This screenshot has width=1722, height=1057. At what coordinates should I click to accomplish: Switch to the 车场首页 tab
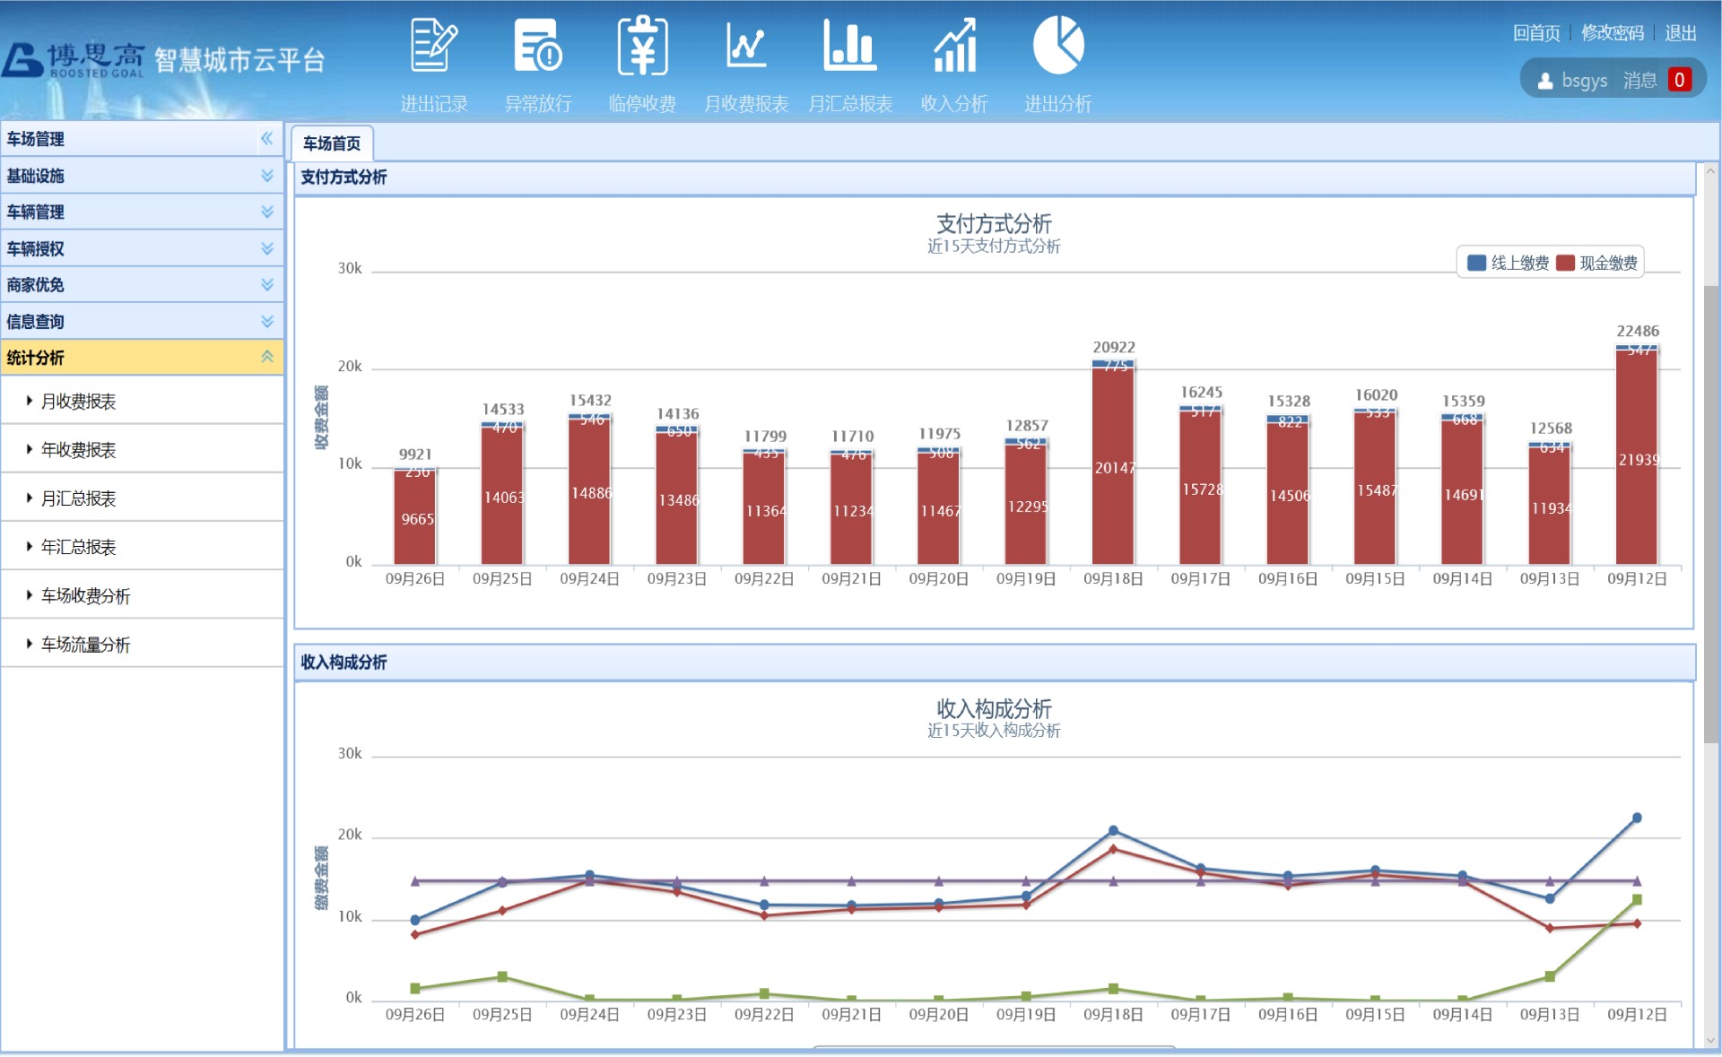coord(332,143)
